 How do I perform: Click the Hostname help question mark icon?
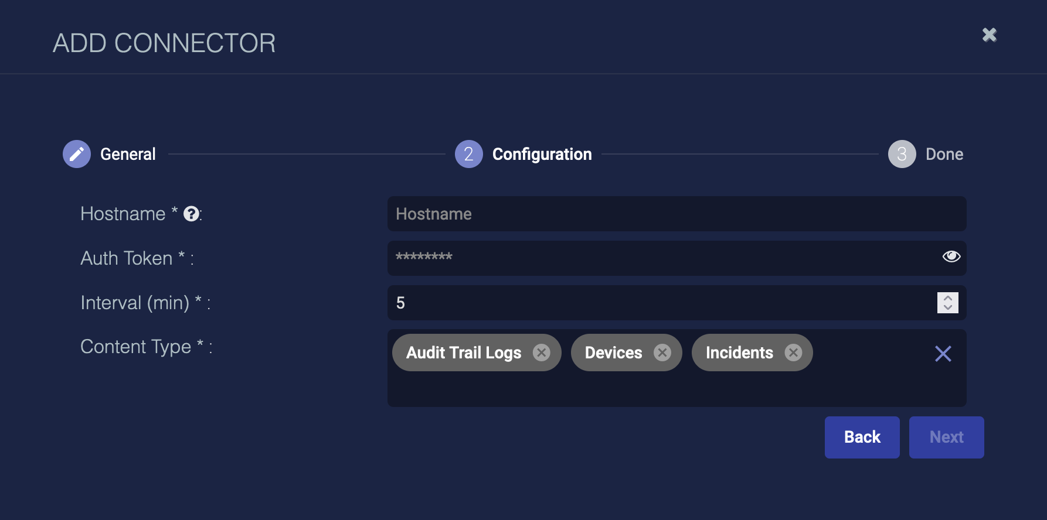[191, 214]
